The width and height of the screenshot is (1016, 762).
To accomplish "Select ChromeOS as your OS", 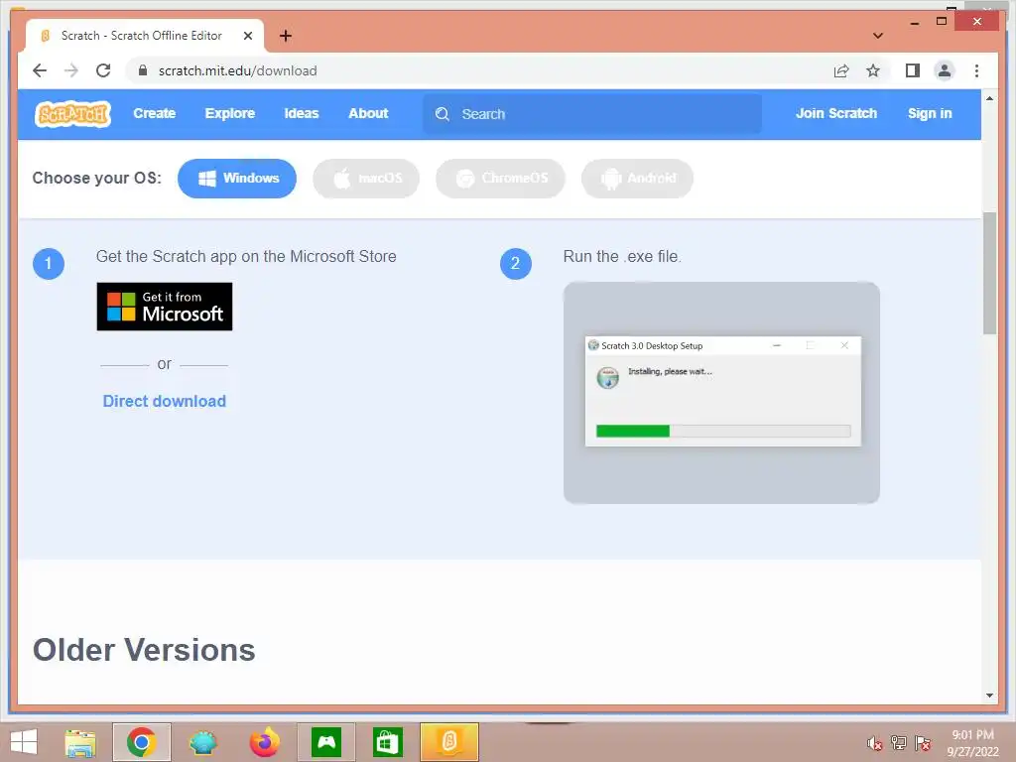I will click(x=500, y=179).
